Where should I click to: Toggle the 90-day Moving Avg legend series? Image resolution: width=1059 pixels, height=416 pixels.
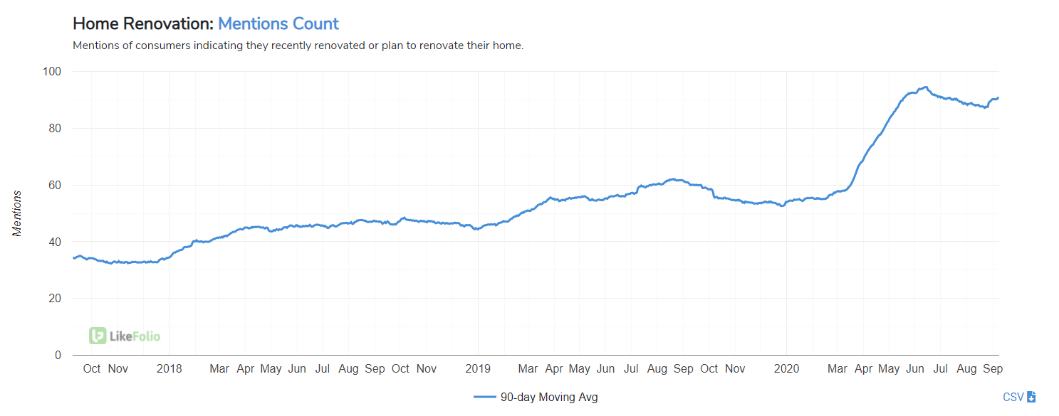(548, 398)
